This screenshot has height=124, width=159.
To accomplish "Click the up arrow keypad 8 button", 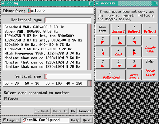I will coord(118,40).
